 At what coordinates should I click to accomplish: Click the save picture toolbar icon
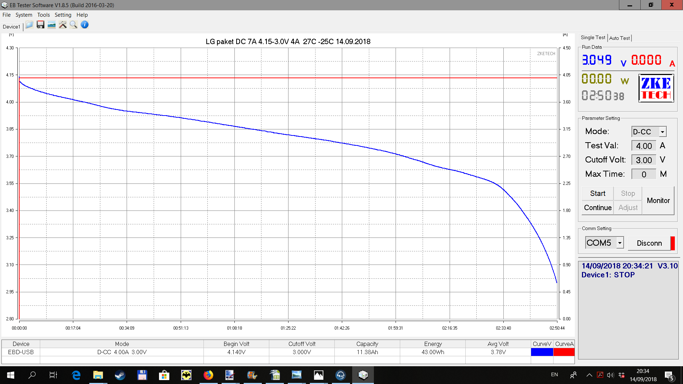(52, 25)
